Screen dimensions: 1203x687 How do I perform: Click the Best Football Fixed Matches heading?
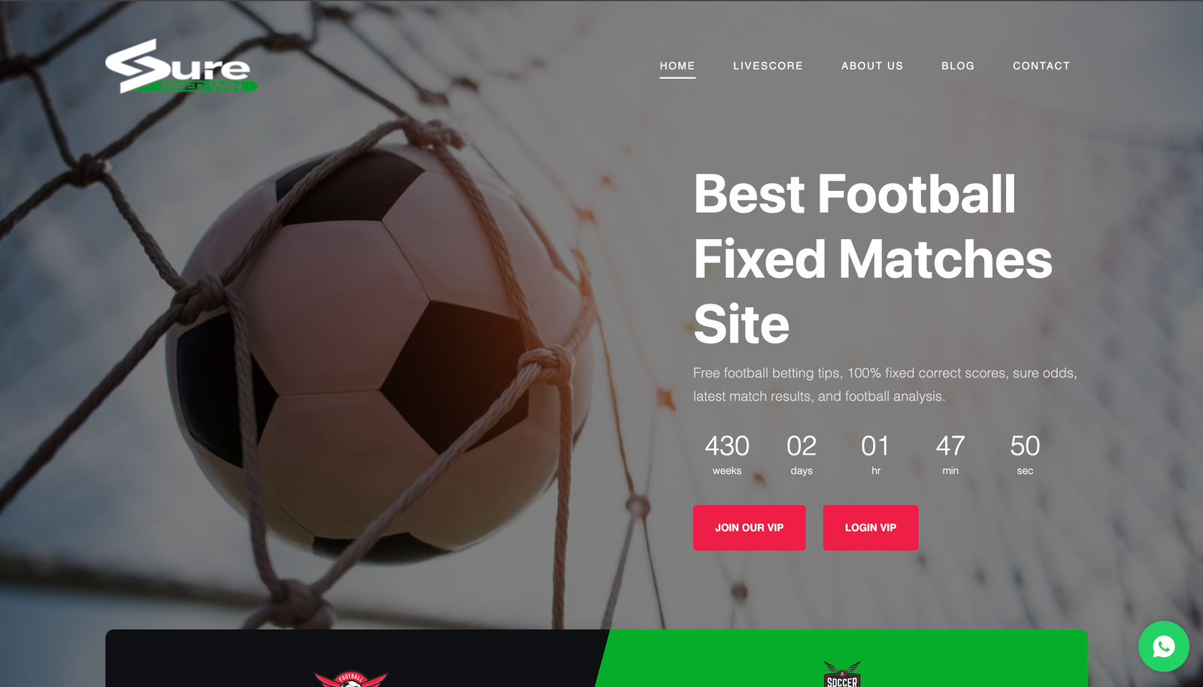coord(873,259)
